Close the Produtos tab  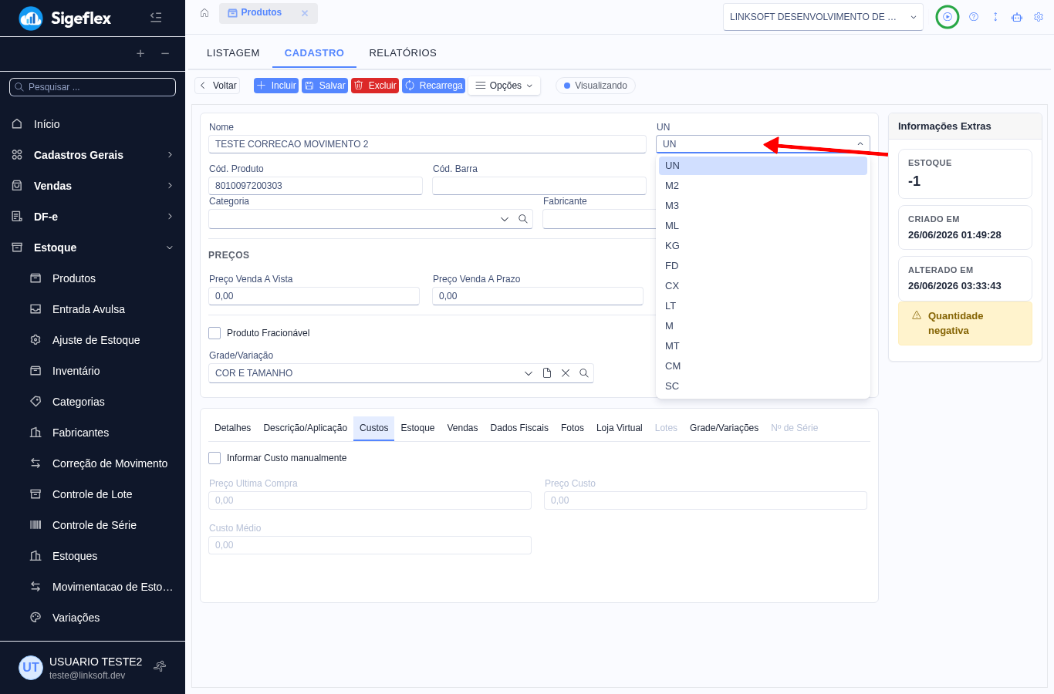305,13
